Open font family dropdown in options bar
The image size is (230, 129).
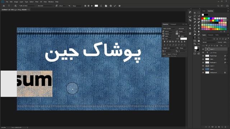tap(27, 6)
